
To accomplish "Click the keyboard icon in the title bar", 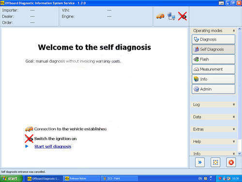I will [221, 3].
